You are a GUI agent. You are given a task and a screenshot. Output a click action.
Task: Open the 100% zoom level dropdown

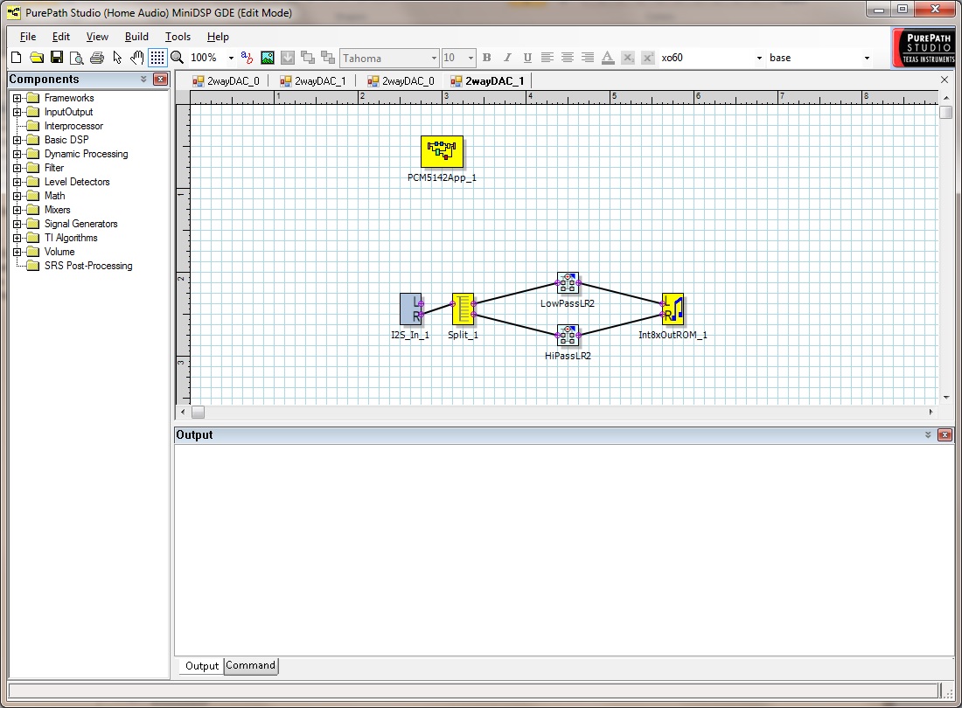click(x=231, y=58)
